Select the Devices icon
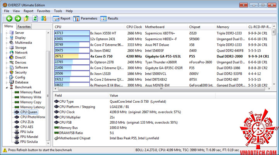Screen dimensions: 279x155 click(11, 62)
